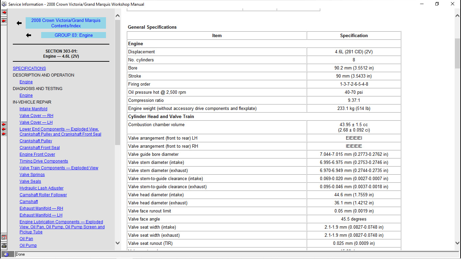Click the topmost red arrow icon in the left strip
Viewport: 461px width, 259px height.
(x=4, y=12)
